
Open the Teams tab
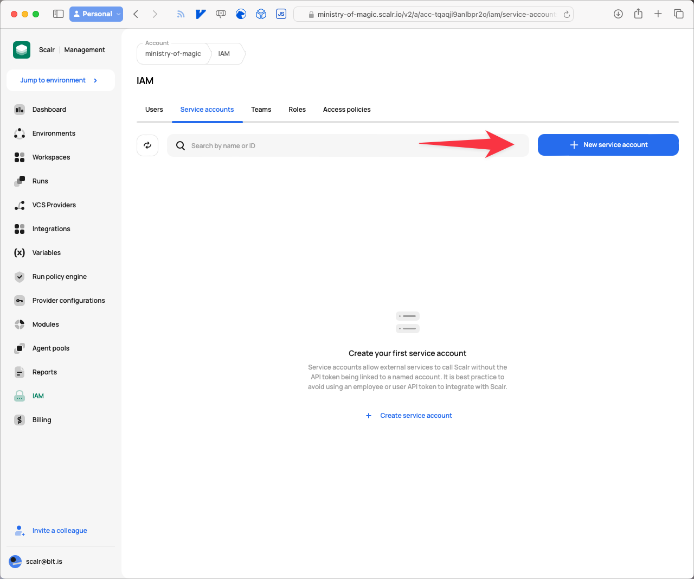pos(261,110)
